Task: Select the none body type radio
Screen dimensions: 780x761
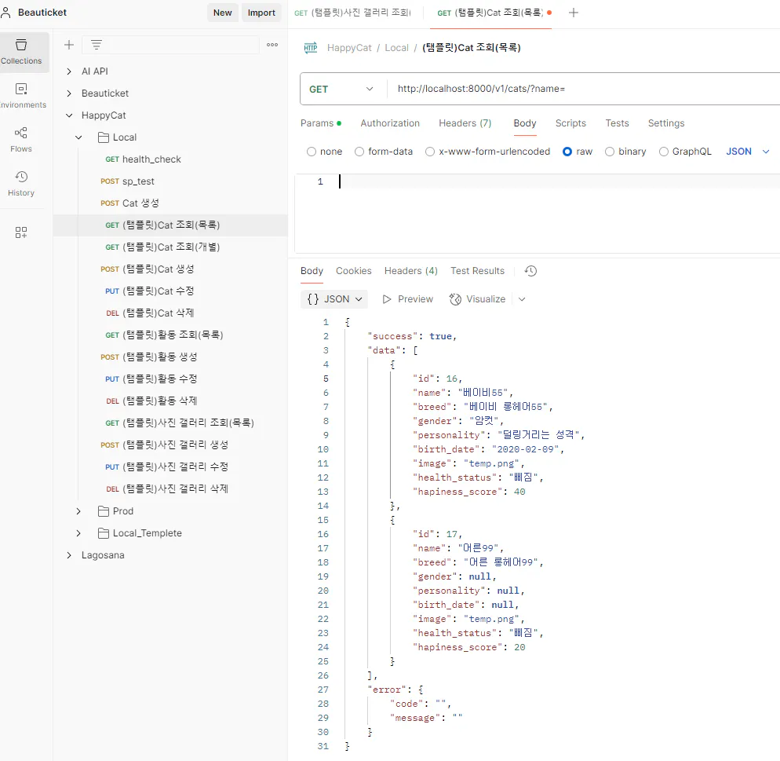Action: (312, 152)
